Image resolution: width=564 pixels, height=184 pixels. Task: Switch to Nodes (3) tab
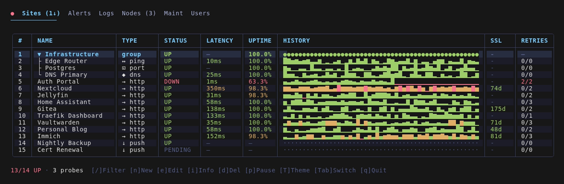(139, 13)
